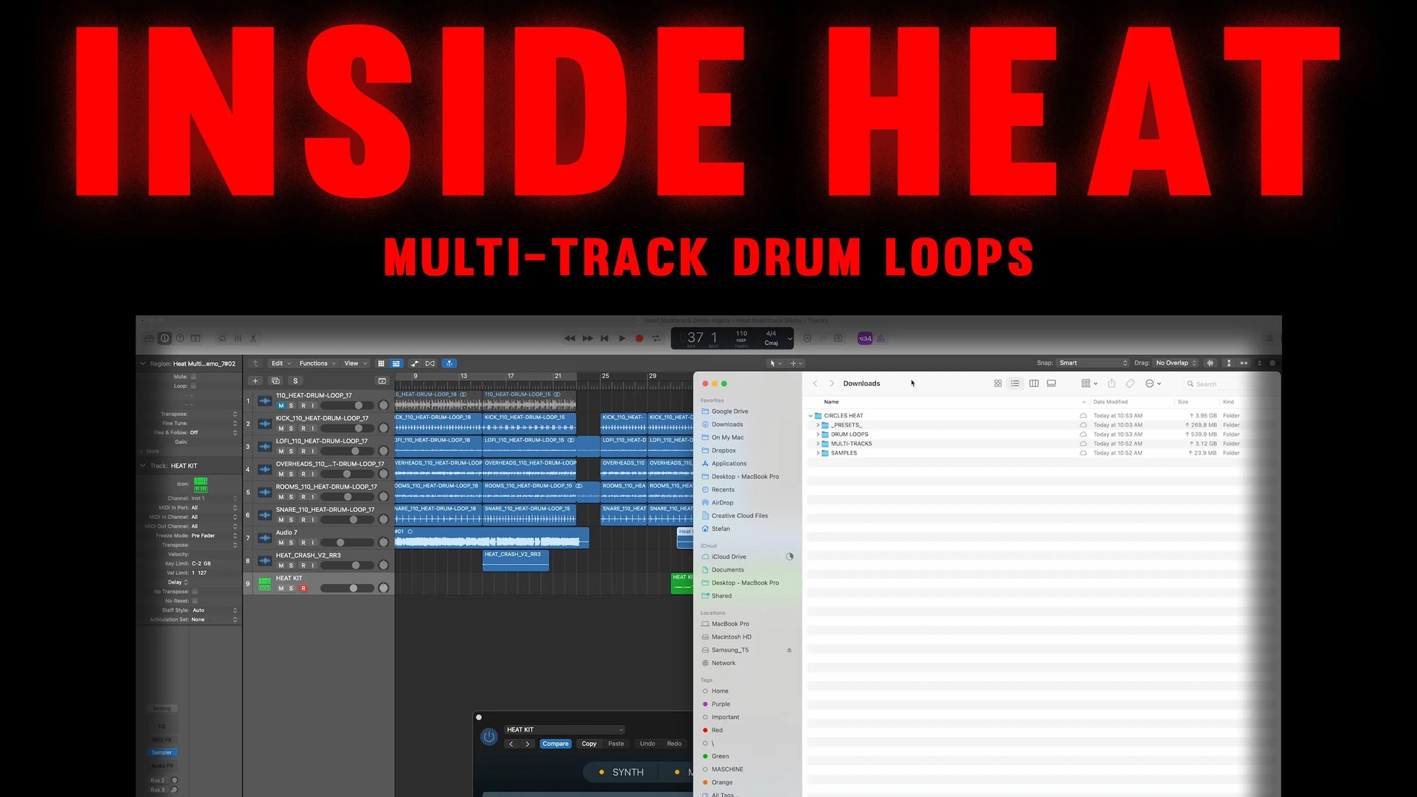Toggle the Cycle loop button in transport
This screenshot has width=1417, height=797.
(656, 338)
